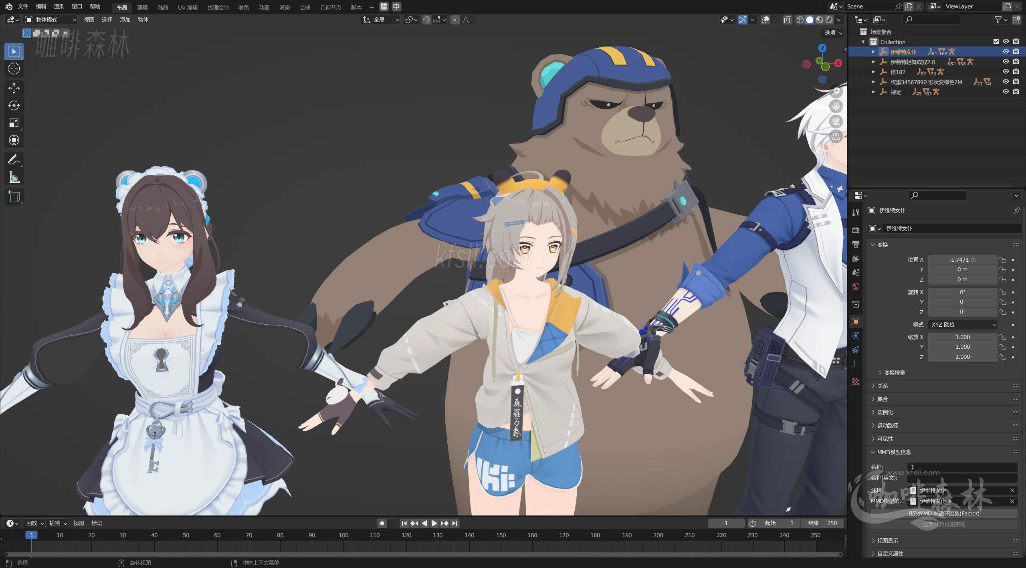Lock the 位置 X value

(x=1003, y=260)
